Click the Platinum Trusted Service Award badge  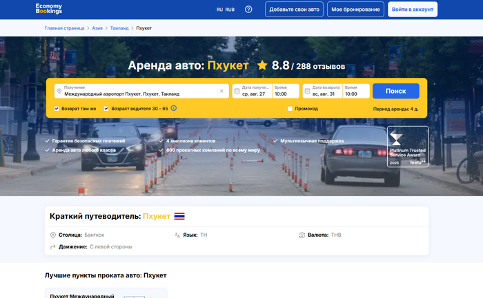pyautogui.click(x=408, y=147)
